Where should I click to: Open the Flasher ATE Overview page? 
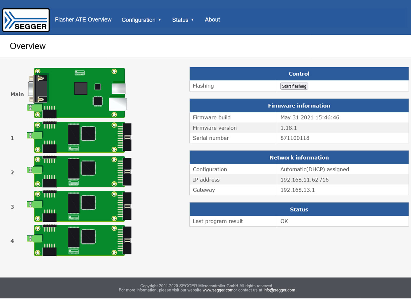click(83, 20)
